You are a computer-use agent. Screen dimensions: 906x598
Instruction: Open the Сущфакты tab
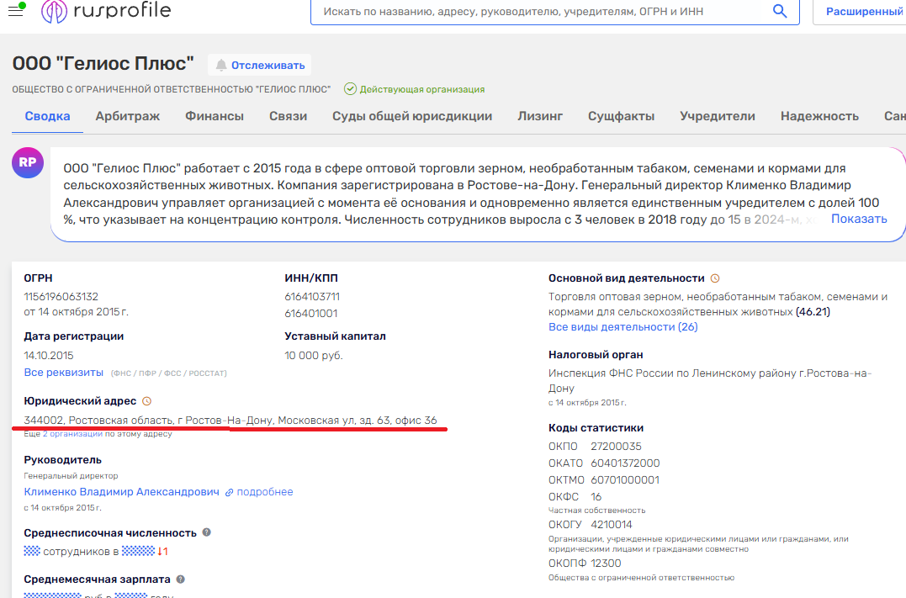pos(621,116)
